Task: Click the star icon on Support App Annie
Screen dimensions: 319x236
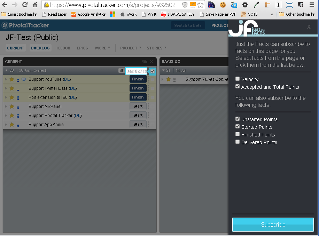Action: pos(12,124)
